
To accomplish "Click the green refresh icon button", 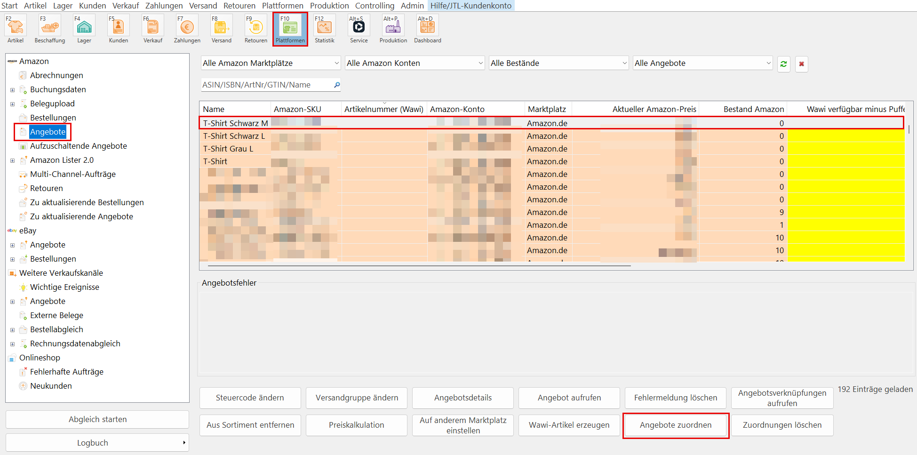I will click(783, 64).
